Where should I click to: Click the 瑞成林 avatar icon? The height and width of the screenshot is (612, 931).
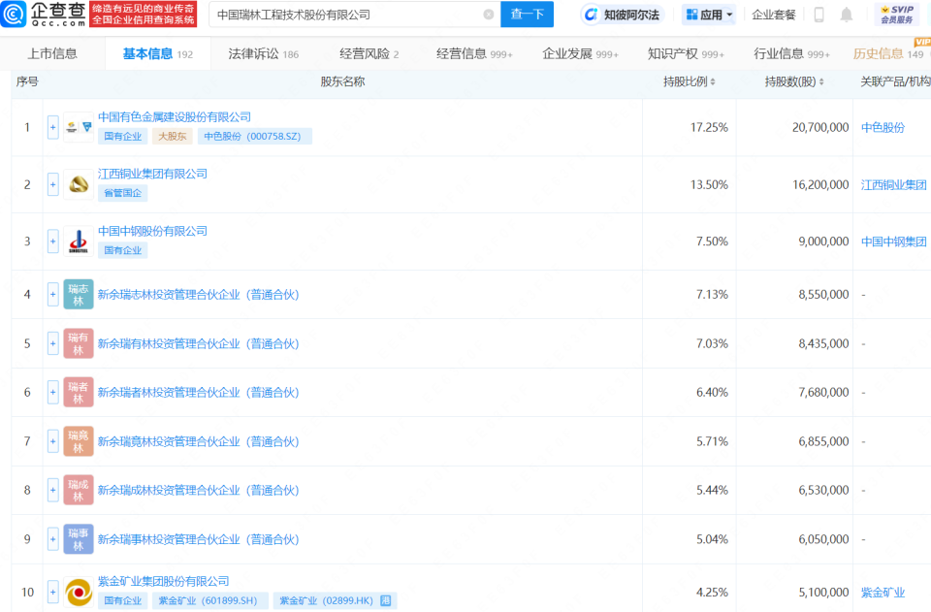pos(79,491)
